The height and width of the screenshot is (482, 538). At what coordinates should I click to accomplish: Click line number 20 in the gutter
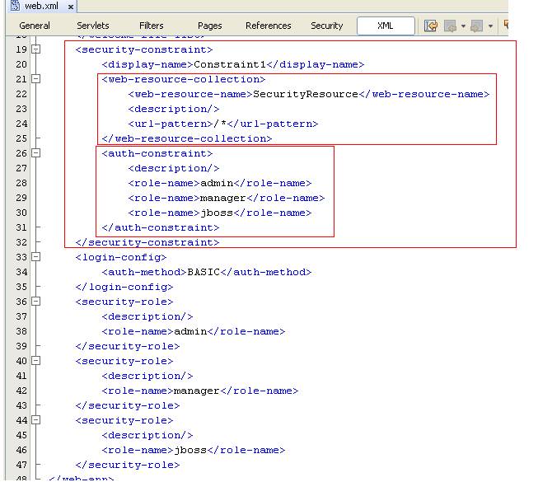[21, 64]
